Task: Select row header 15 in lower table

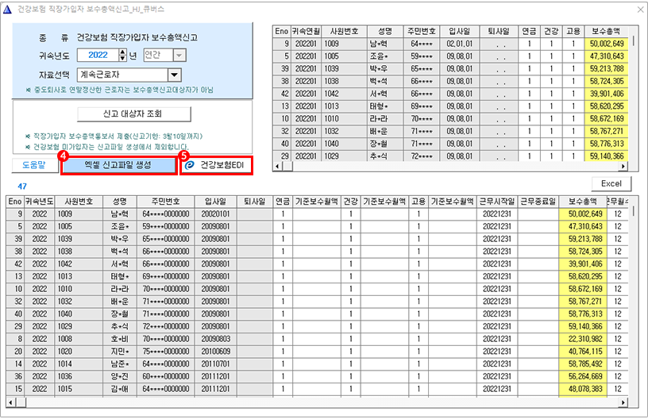Action: point(15,389)
